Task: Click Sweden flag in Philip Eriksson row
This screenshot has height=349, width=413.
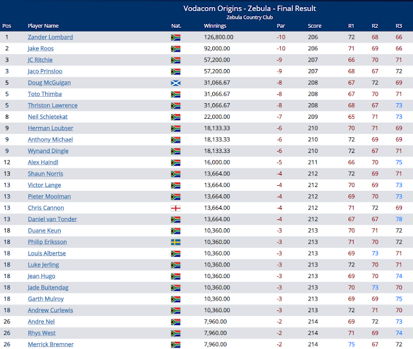Action: pyautogui.click(x=176, y=243)
